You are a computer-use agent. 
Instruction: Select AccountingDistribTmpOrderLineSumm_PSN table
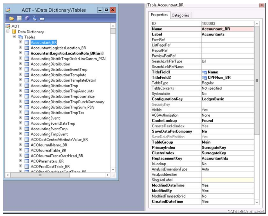[x=68, y=59]
